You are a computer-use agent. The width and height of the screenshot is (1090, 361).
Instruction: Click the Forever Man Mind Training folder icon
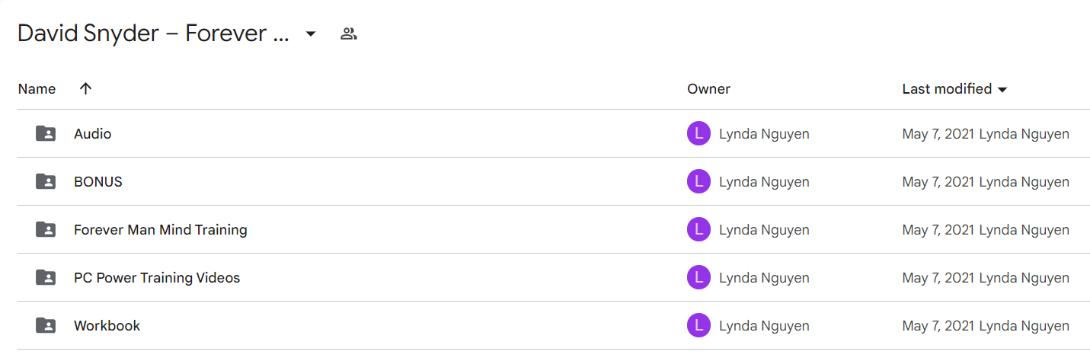pyautogui.click(x=46, y=229)
